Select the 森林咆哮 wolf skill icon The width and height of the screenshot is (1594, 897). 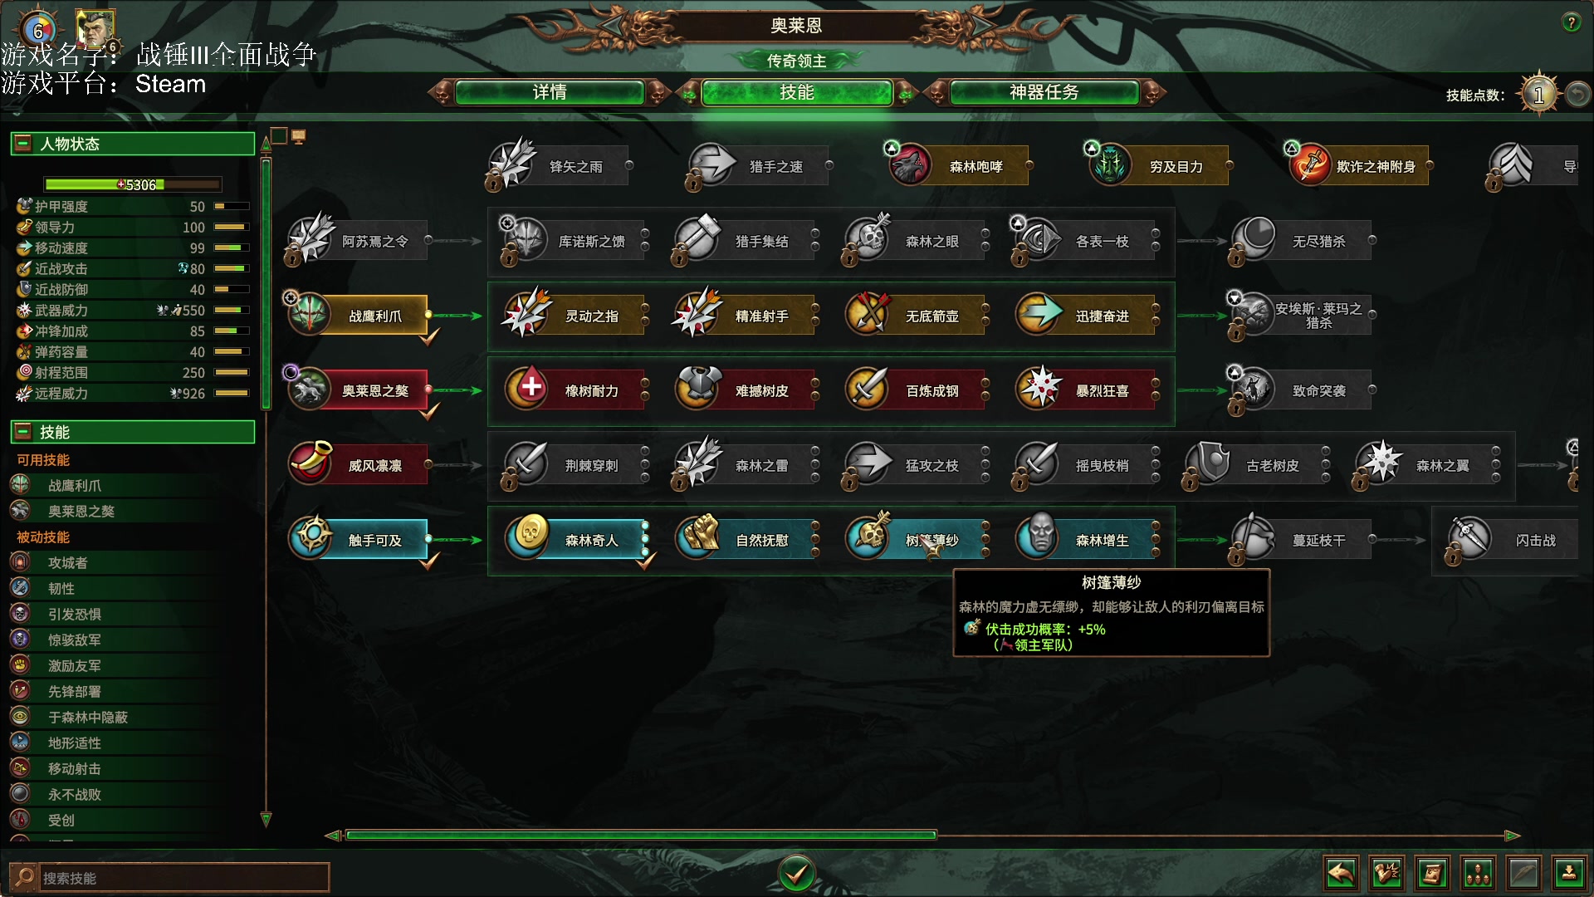(x=910, y=164)
